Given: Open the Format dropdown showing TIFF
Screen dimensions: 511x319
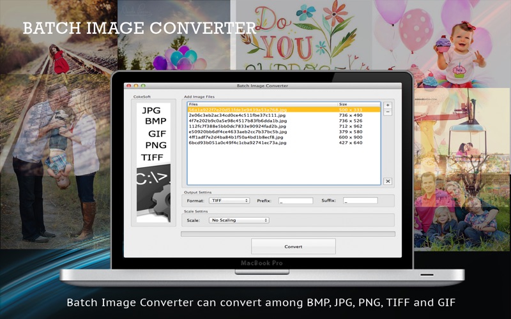Looking at the screenshot, I should click(x=229, y=200).
